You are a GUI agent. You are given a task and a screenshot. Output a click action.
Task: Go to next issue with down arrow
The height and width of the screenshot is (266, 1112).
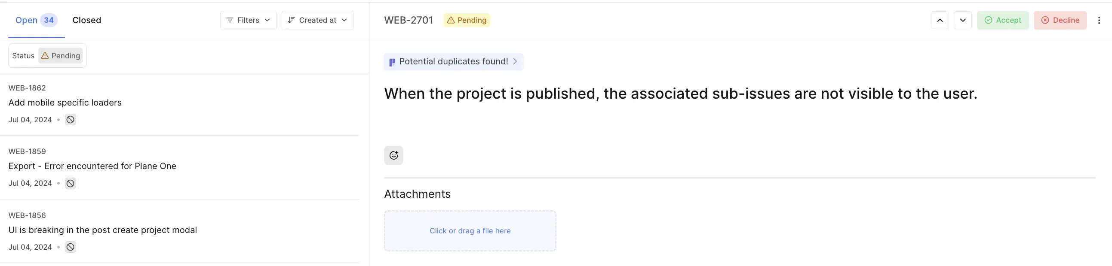(x=962, y=20)
